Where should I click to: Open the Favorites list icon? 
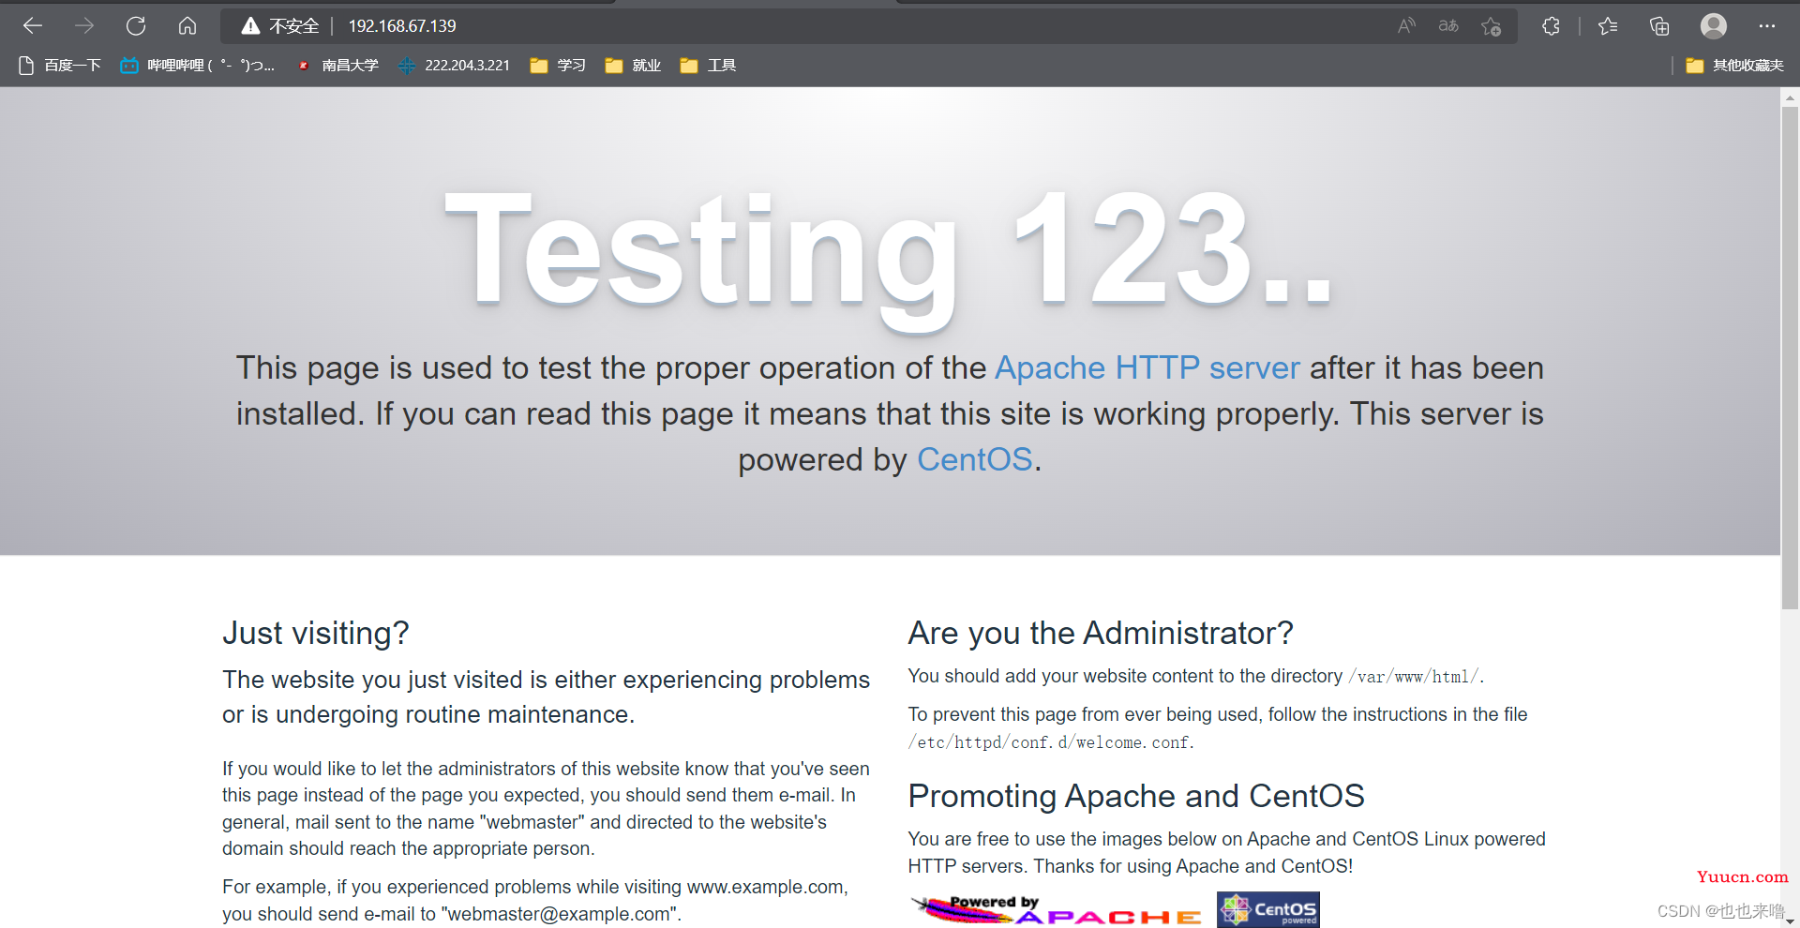pos(1608,26)
